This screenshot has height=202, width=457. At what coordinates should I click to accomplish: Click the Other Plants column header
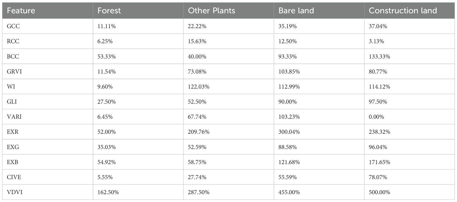click(x=211, y=11)
